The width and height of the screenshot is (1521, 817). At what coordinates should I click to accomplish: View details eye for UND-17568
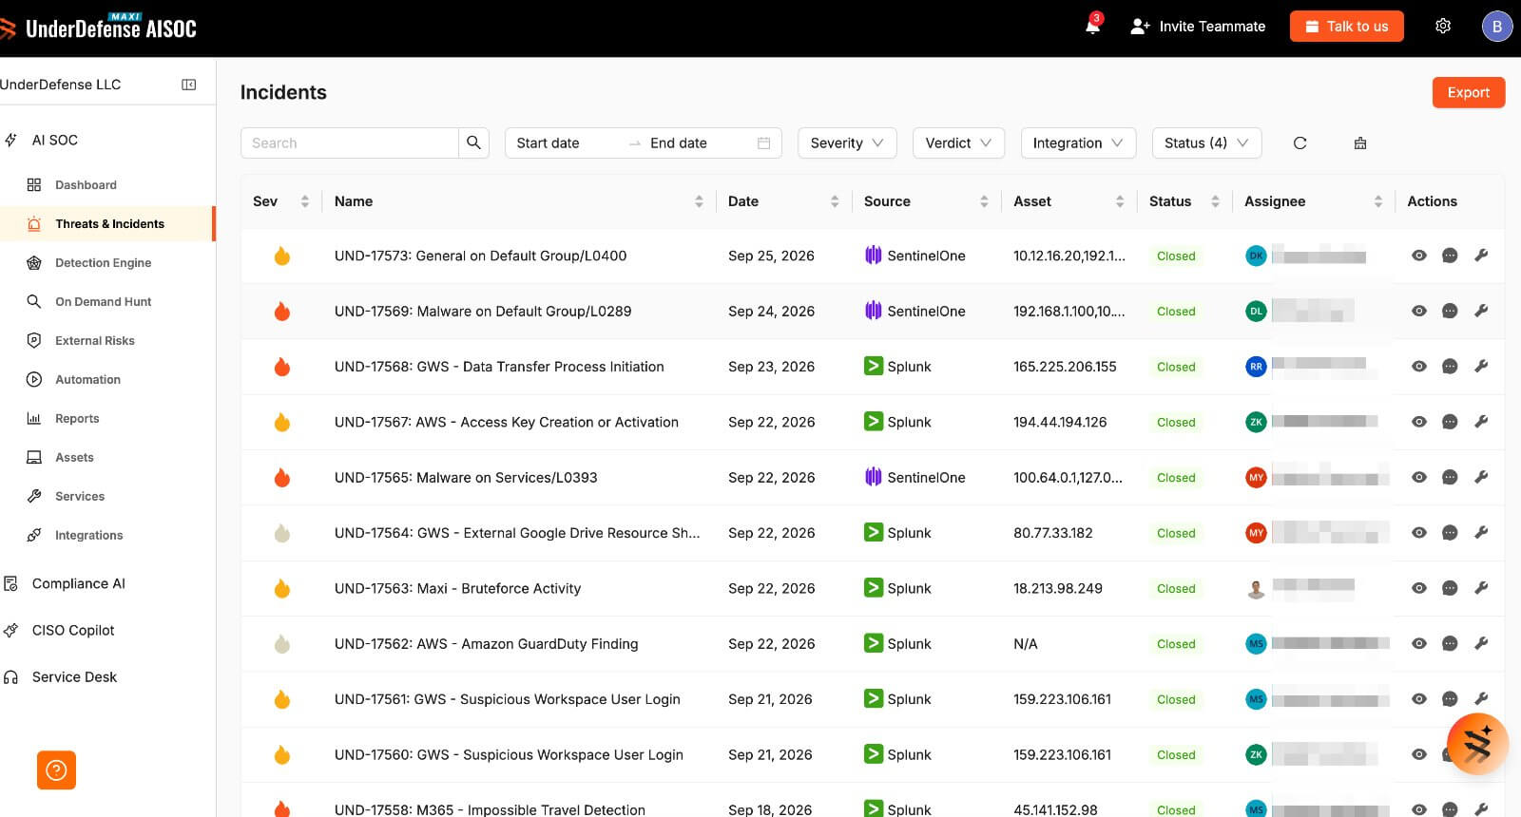pos(1419,366)
